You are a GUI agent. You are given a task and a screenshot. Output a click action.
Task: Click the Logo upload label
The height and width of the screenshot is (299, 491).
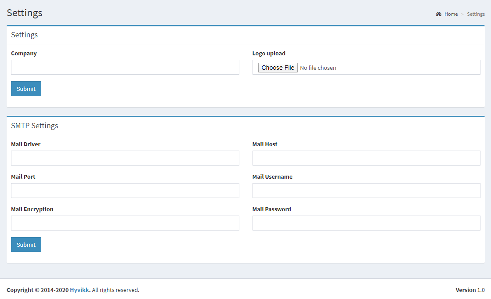tap(269, 53)
